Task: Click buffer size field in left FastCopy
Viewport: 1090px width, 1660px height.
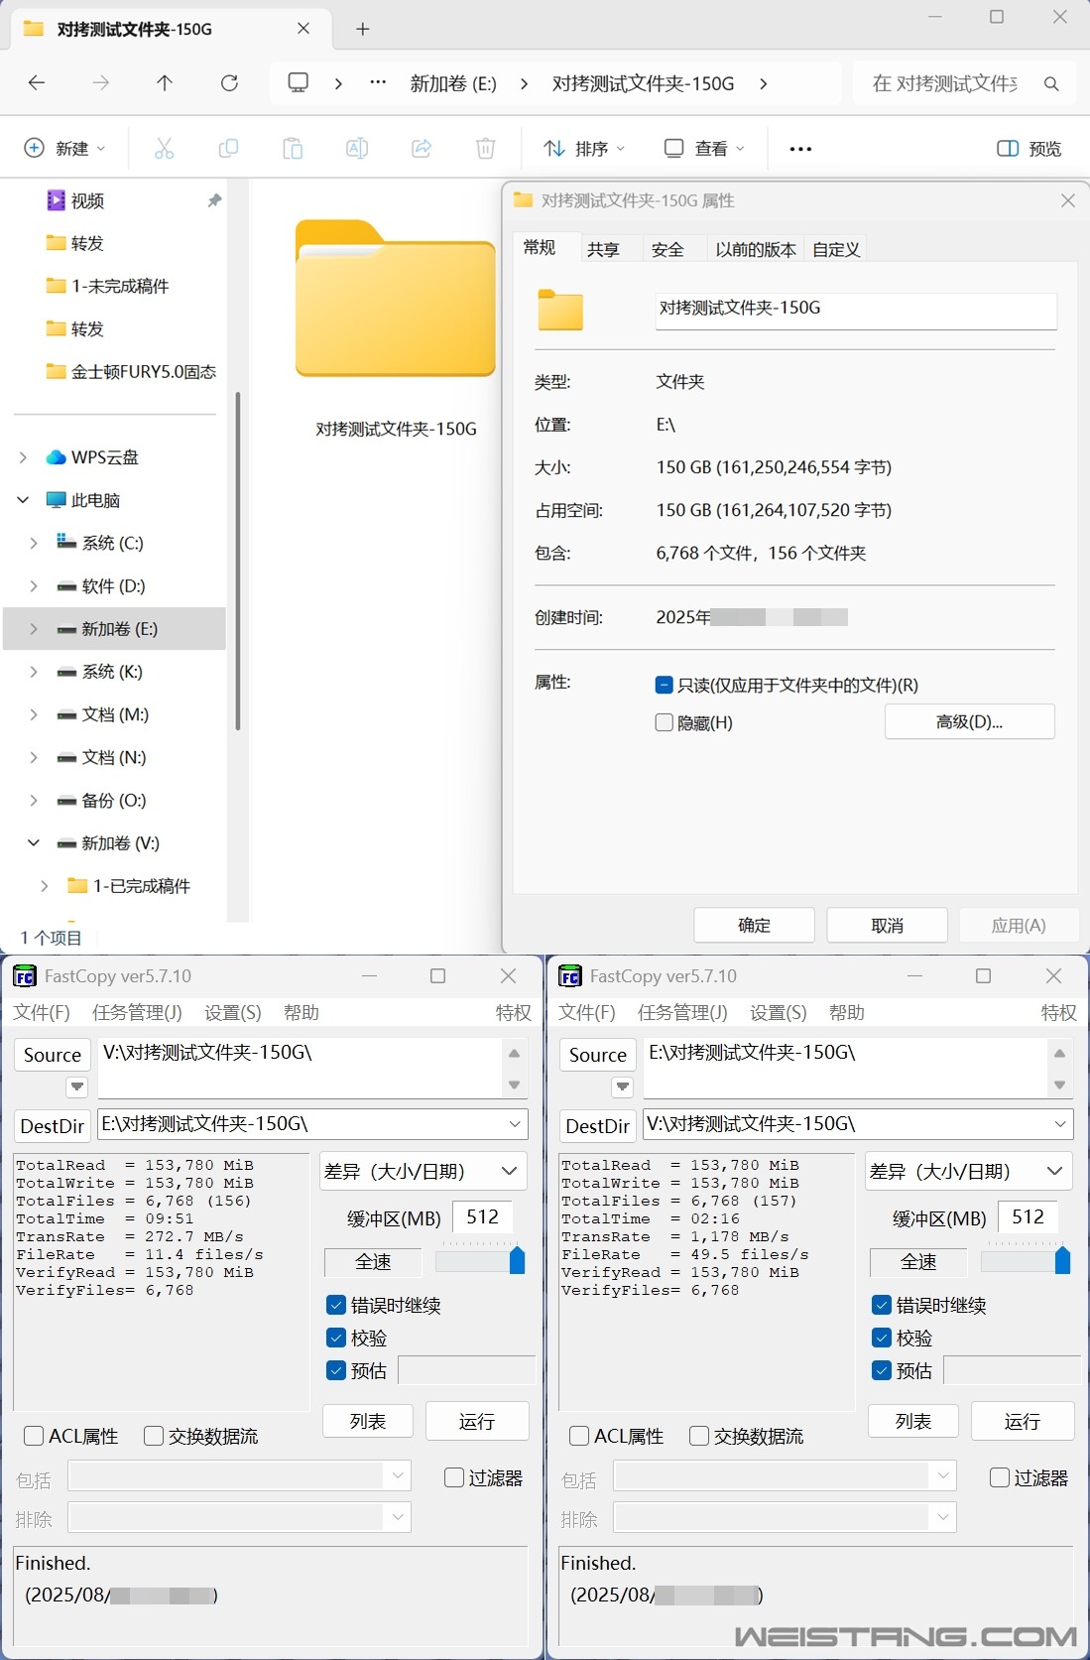Action: pyautogui.click(x=483, y=1216)
